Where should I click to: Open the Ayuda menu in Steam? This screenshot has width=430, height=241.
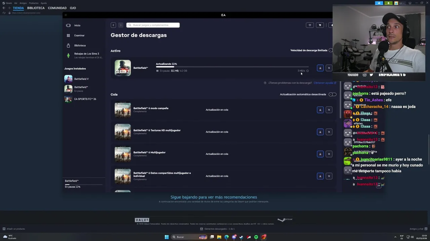[x=44, y=3]
